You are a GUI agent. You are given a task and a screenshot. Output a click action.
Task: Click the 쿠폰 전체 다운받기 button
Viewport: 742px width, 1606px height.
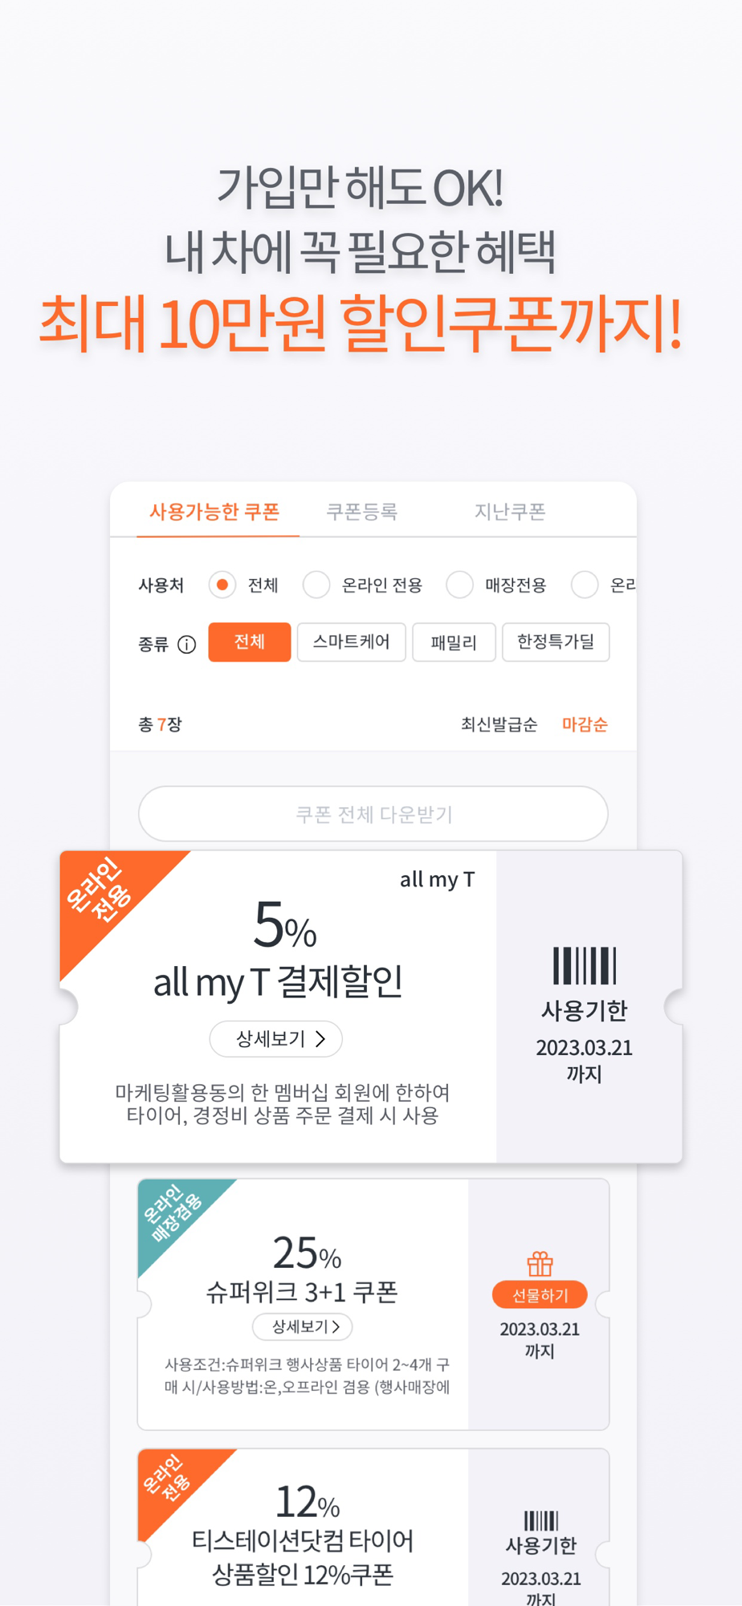(x=373, y=814)
